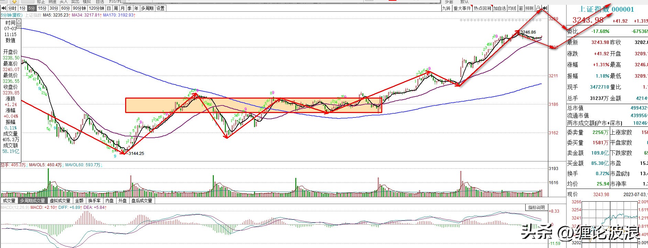The width and height of the screenshot is (648, 248).
Task: Click the 流通市值 row in the quote panel
Action: point(607,116)
